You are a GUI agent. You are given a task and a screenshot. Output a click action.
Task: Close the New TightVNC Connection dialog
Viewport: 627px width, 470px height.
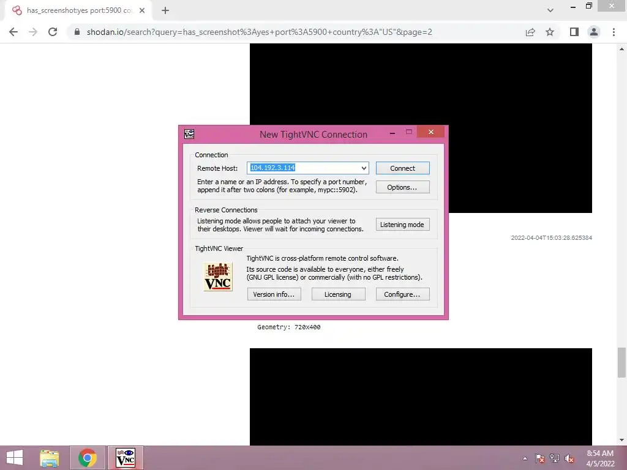430,132
